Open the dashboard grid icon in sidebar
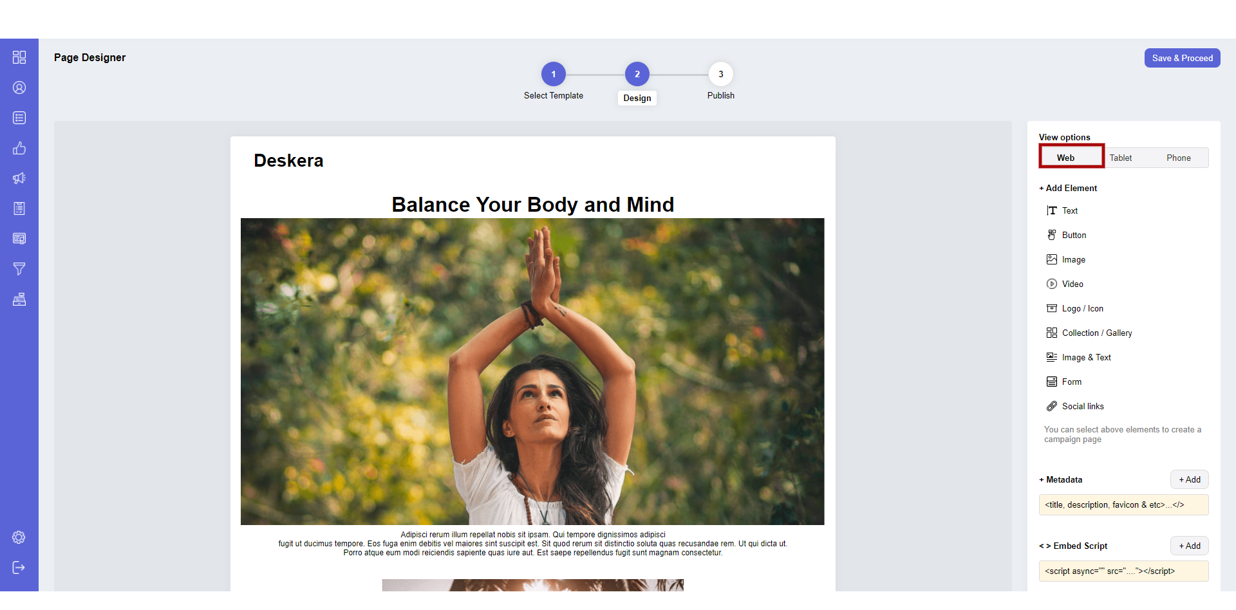 (19, 57)
